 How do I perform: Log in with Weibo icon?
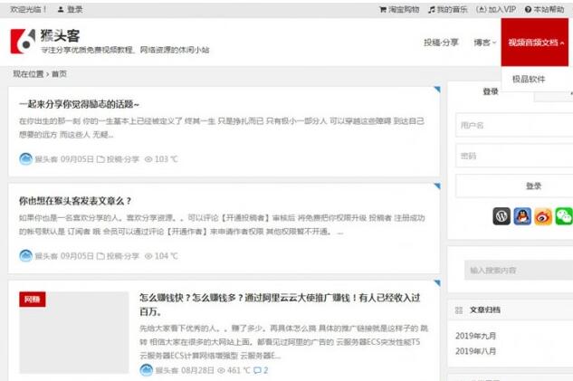point(543,216)
